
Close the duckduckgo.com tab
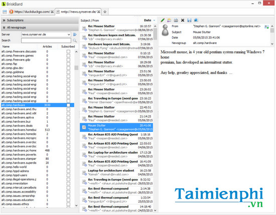(52, 12)
